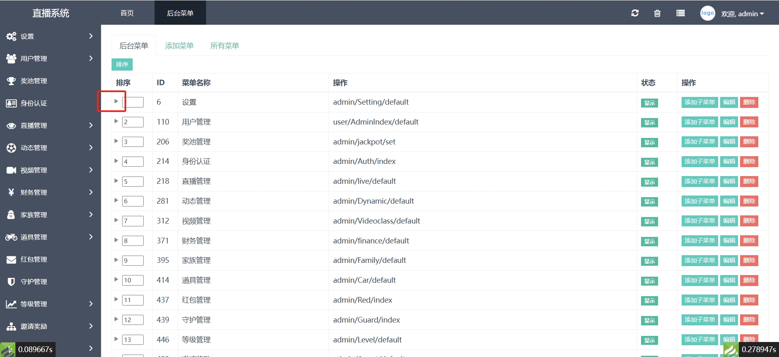
Task: Click sort order input for 等级管理 row
Action: coord(133,340)
